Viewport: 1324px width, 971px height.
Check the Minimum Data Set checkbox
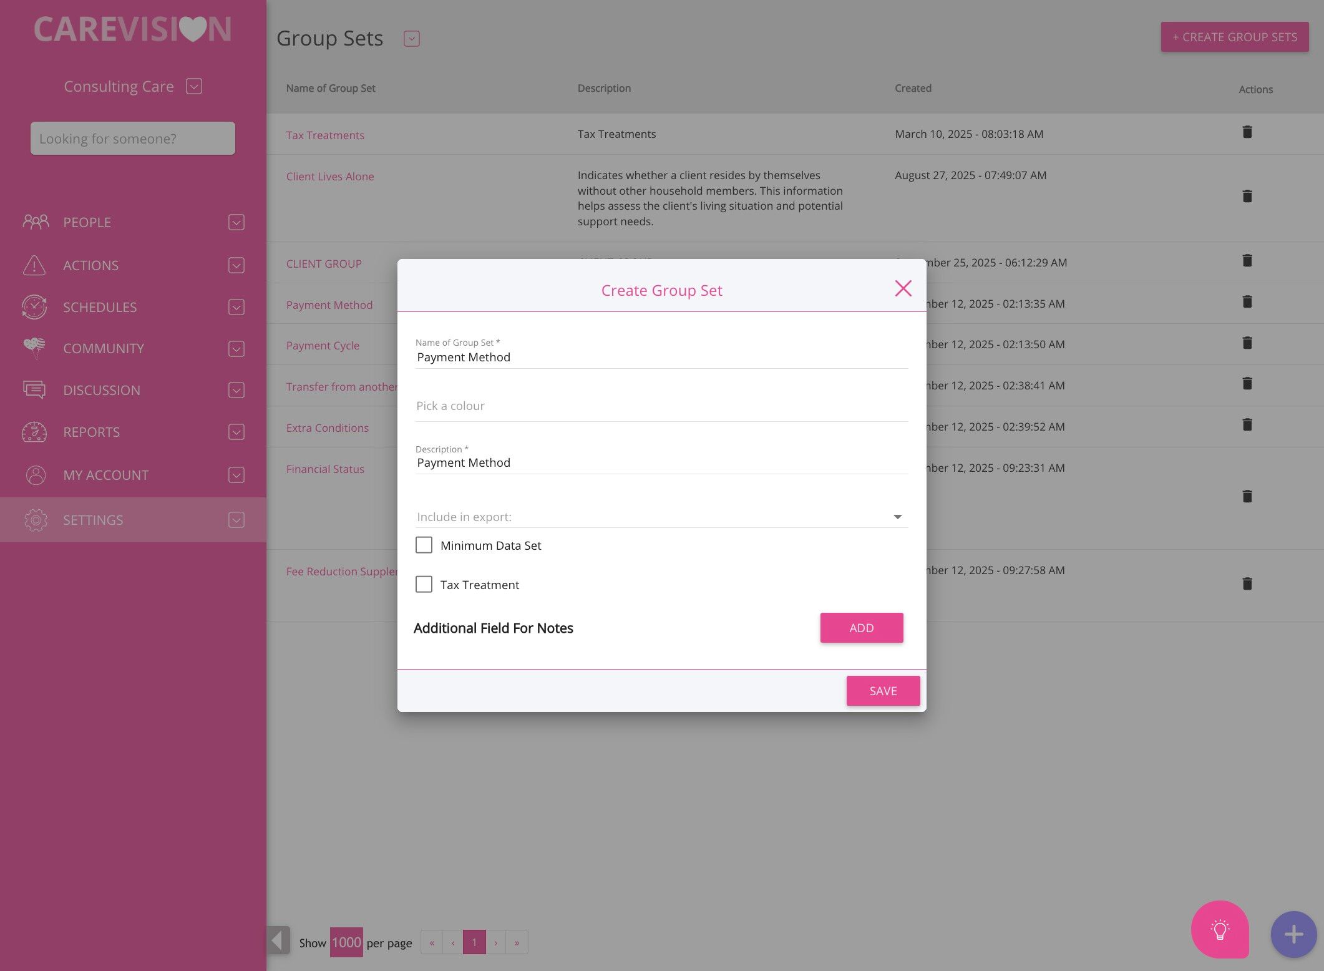[424, 545]
